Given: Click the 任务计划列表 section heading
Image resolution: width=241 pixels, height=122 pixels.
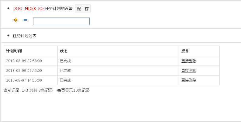Looking at the screenshot, I should pos(25,36).
